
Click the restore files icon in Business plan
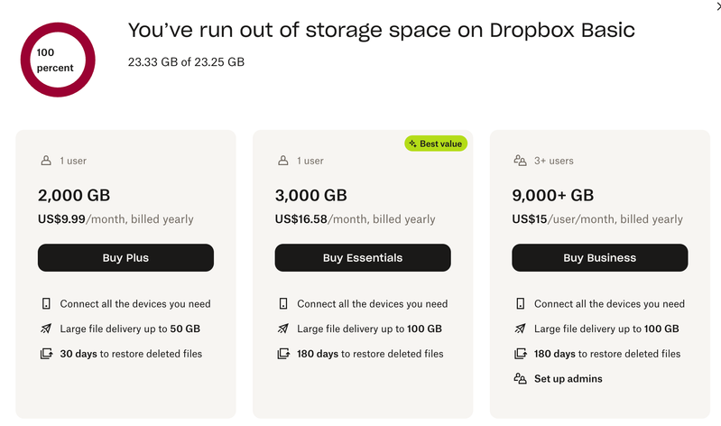coord(520,354)
